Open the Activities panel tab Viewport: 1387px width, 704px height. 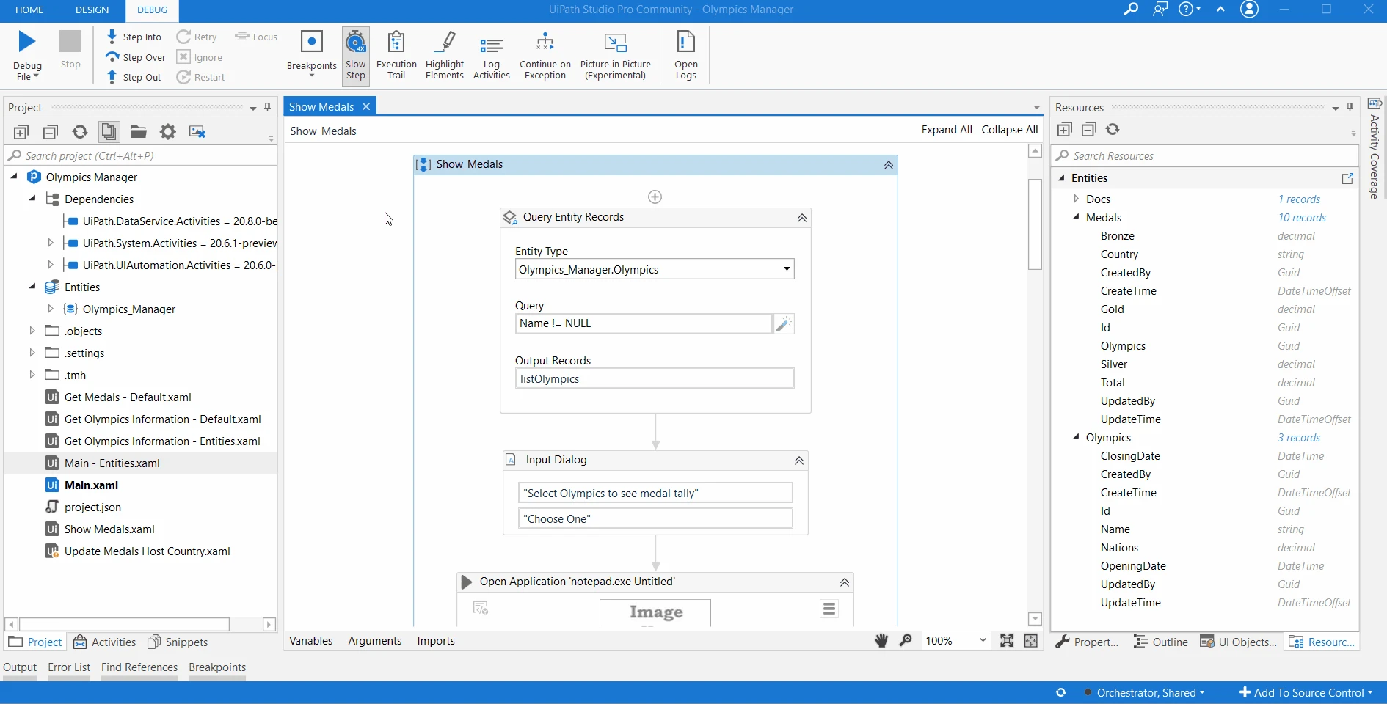click(105, 642)
